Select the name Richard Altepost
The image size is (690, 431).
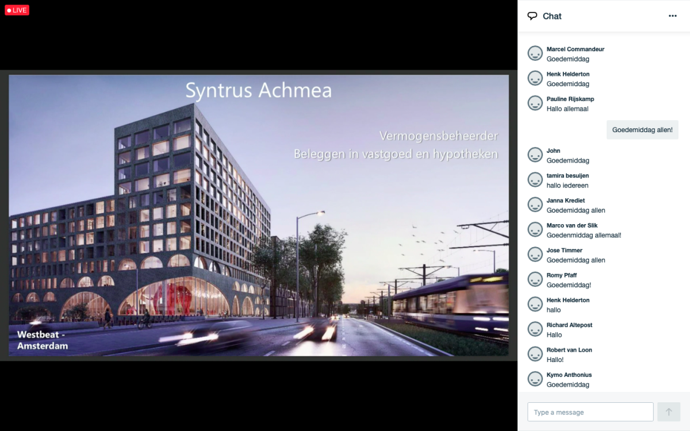click(570, 325)
